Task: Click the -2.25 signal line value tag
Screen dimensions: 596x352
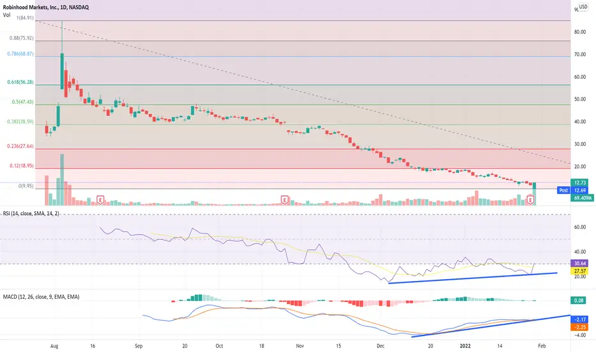Action: click(579, 327)
